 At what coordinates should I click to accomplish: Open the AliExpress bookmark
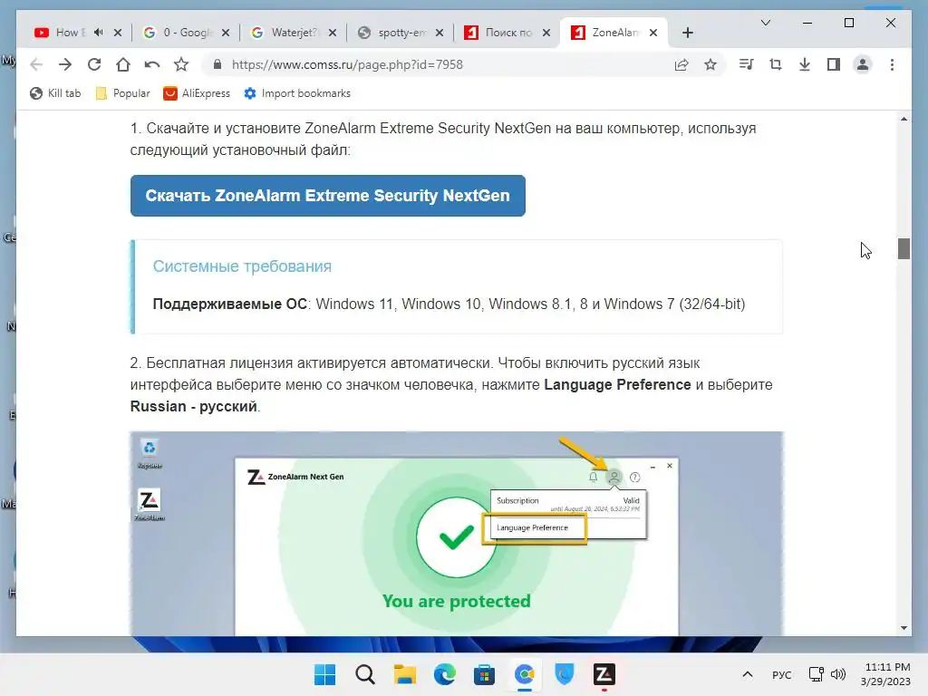point(197,93)
